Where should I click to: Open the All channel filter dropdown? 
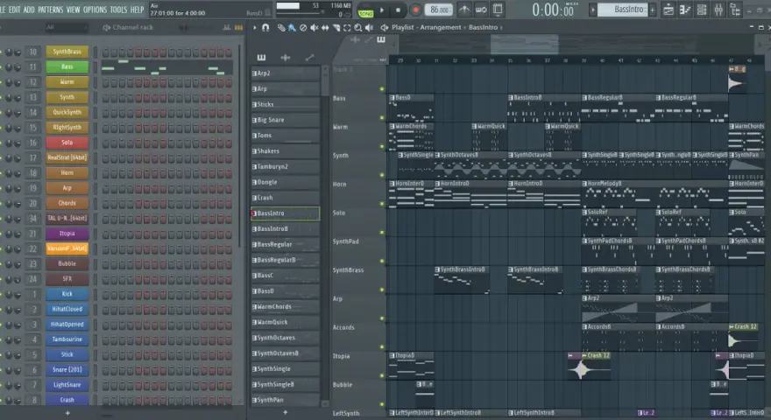point(65,27)
